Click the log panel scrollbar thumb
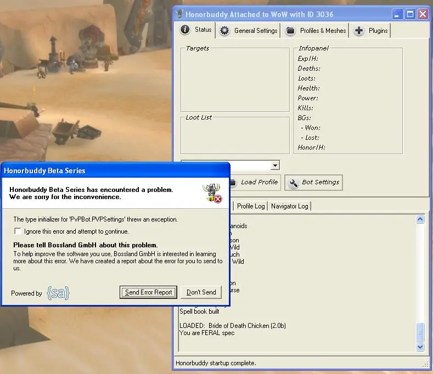The image size is (433, 374). (420, 332)
